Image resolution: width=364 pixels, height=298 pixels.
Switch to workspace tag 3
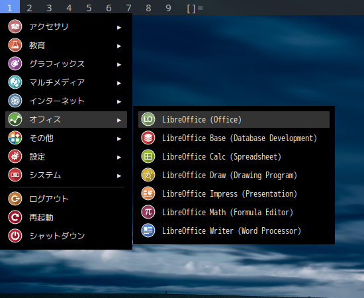[x=49, y=8]
